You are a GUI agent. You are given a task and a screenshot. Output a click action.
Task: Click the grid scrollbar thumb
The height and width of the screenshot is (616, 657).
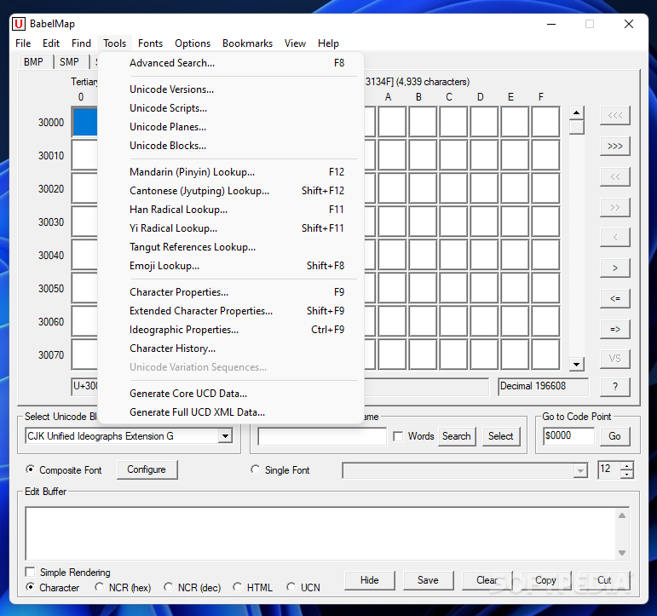pos(577,127)
